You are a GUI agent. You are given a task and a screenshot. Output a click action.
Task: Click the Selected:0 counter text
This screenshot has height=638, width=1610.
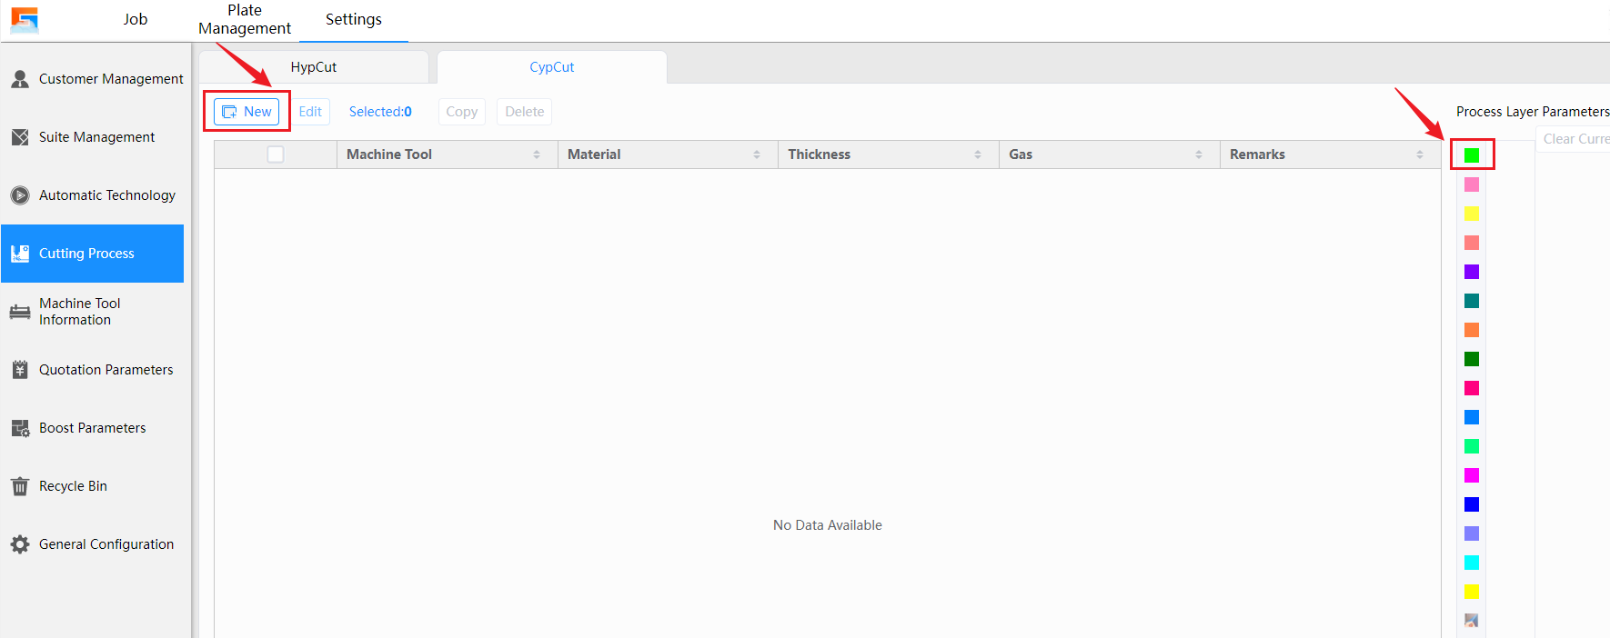point(380,112)
